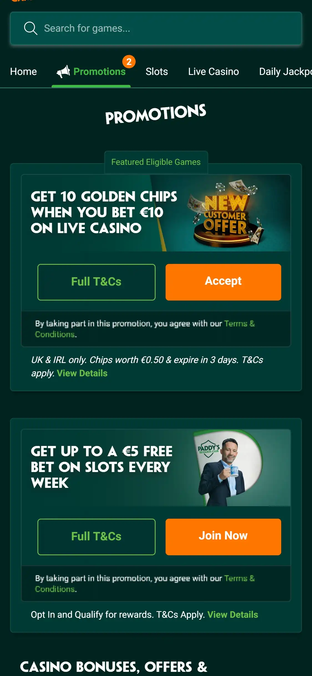Open the Daily Jackpots tab
312x676 pixels.
(286, 72)
